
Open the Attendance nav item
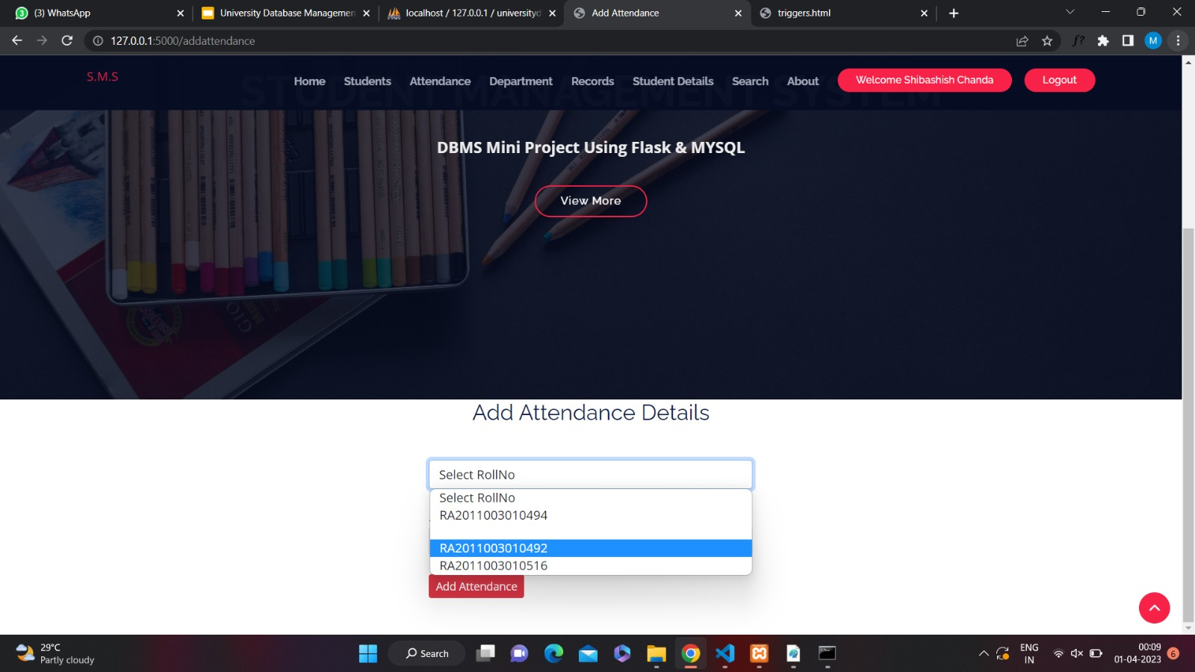pyautogui.click(x=440, y=81)
